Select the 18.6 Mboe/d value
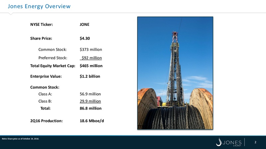 coord(92,121)
